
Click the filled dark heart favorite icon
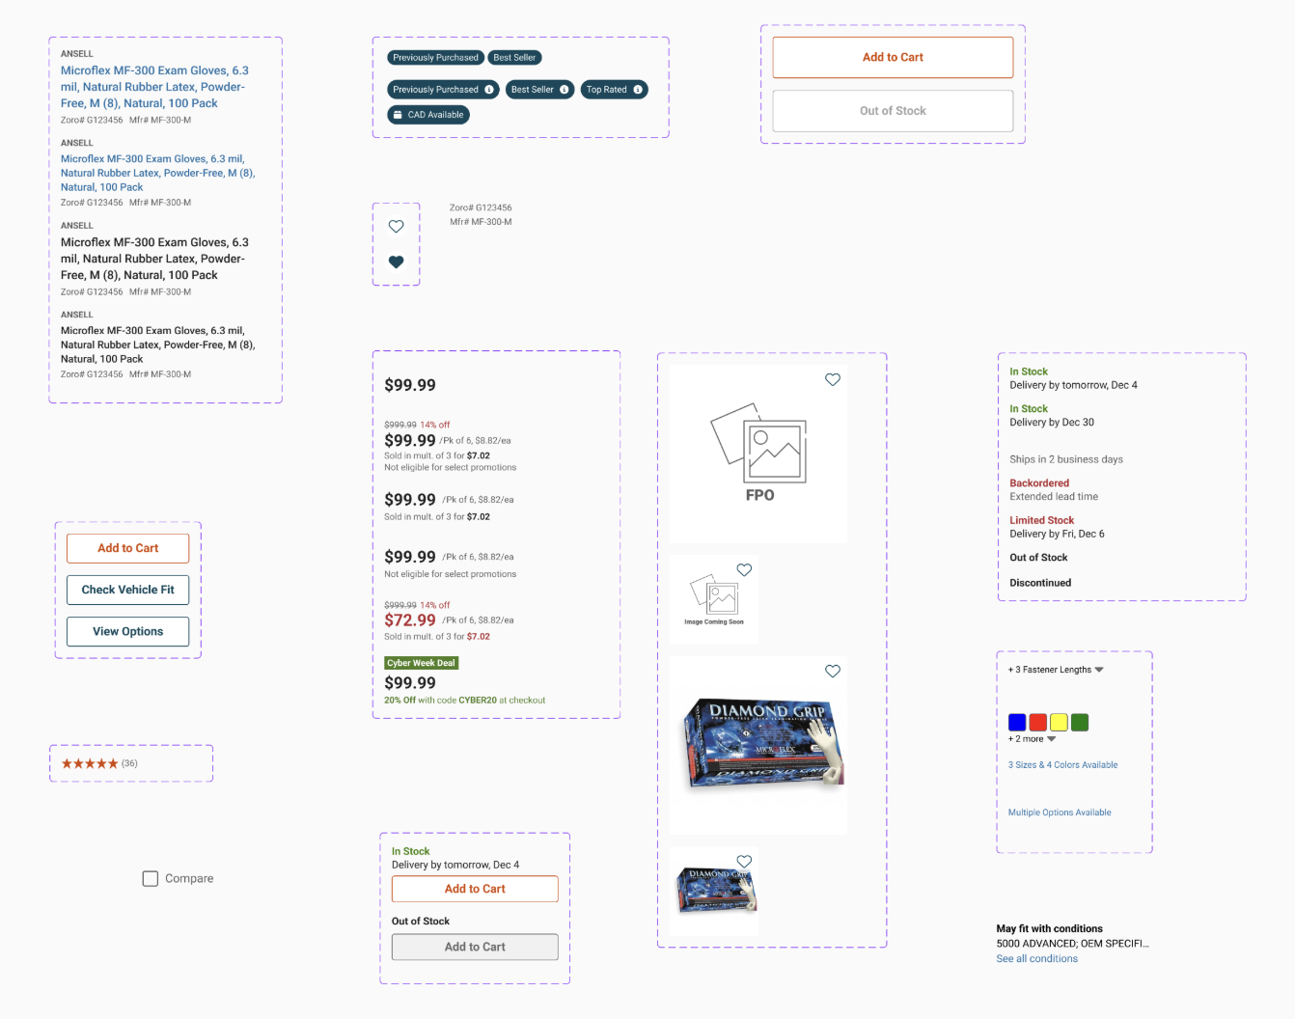pyautogui.click(x=396, y=262)
